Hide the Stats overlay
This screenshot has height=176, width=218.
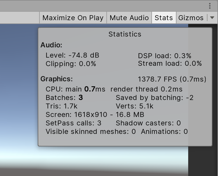(164, 18)
